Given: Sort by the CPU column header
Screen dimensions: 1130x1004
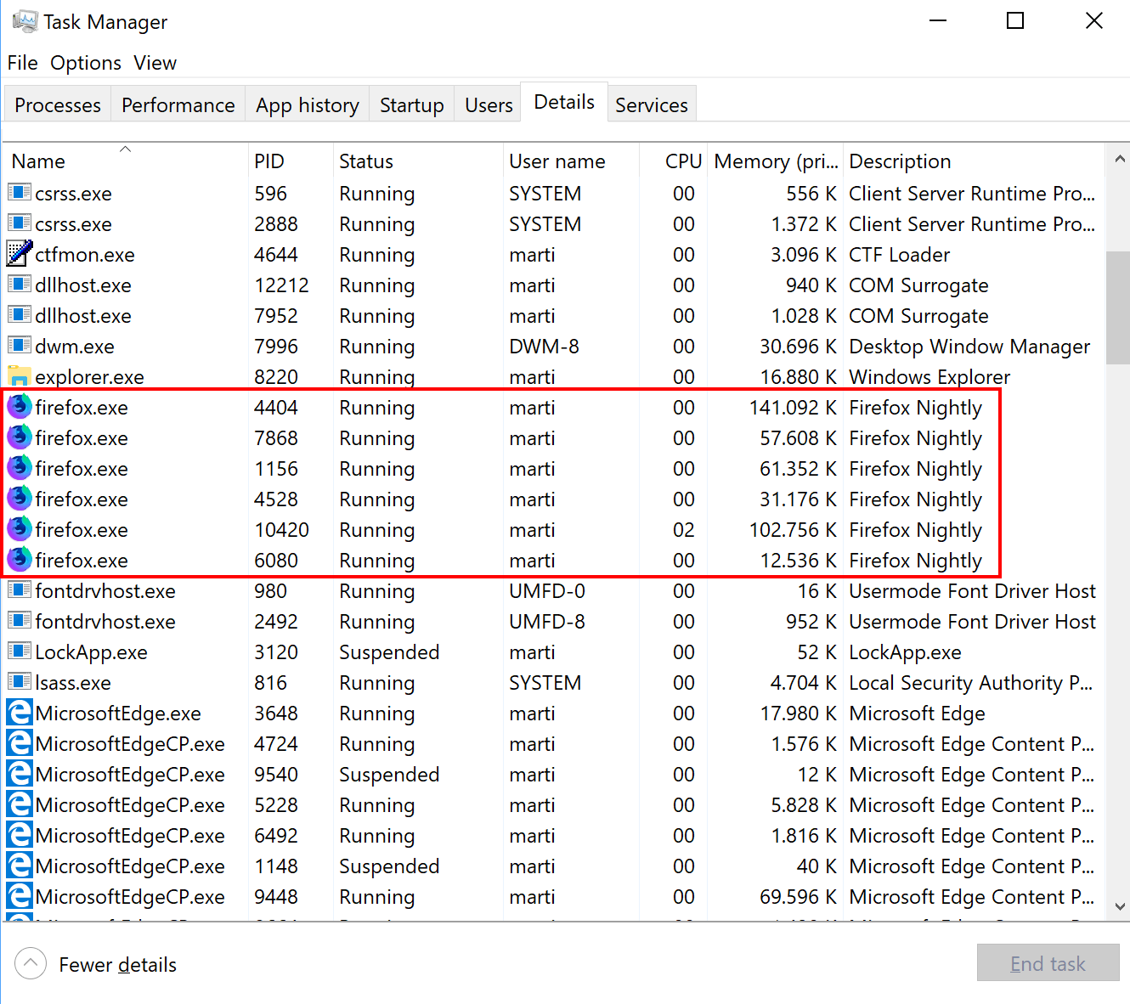Looking at the screenshot, I should [674, 161].
